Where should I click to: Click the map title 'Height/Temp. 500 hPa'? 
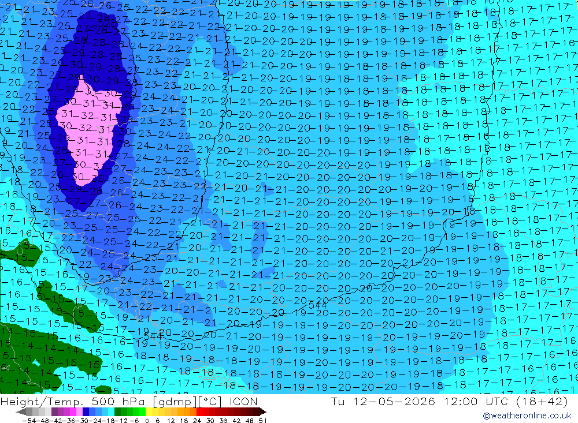[x=73, y=401]
